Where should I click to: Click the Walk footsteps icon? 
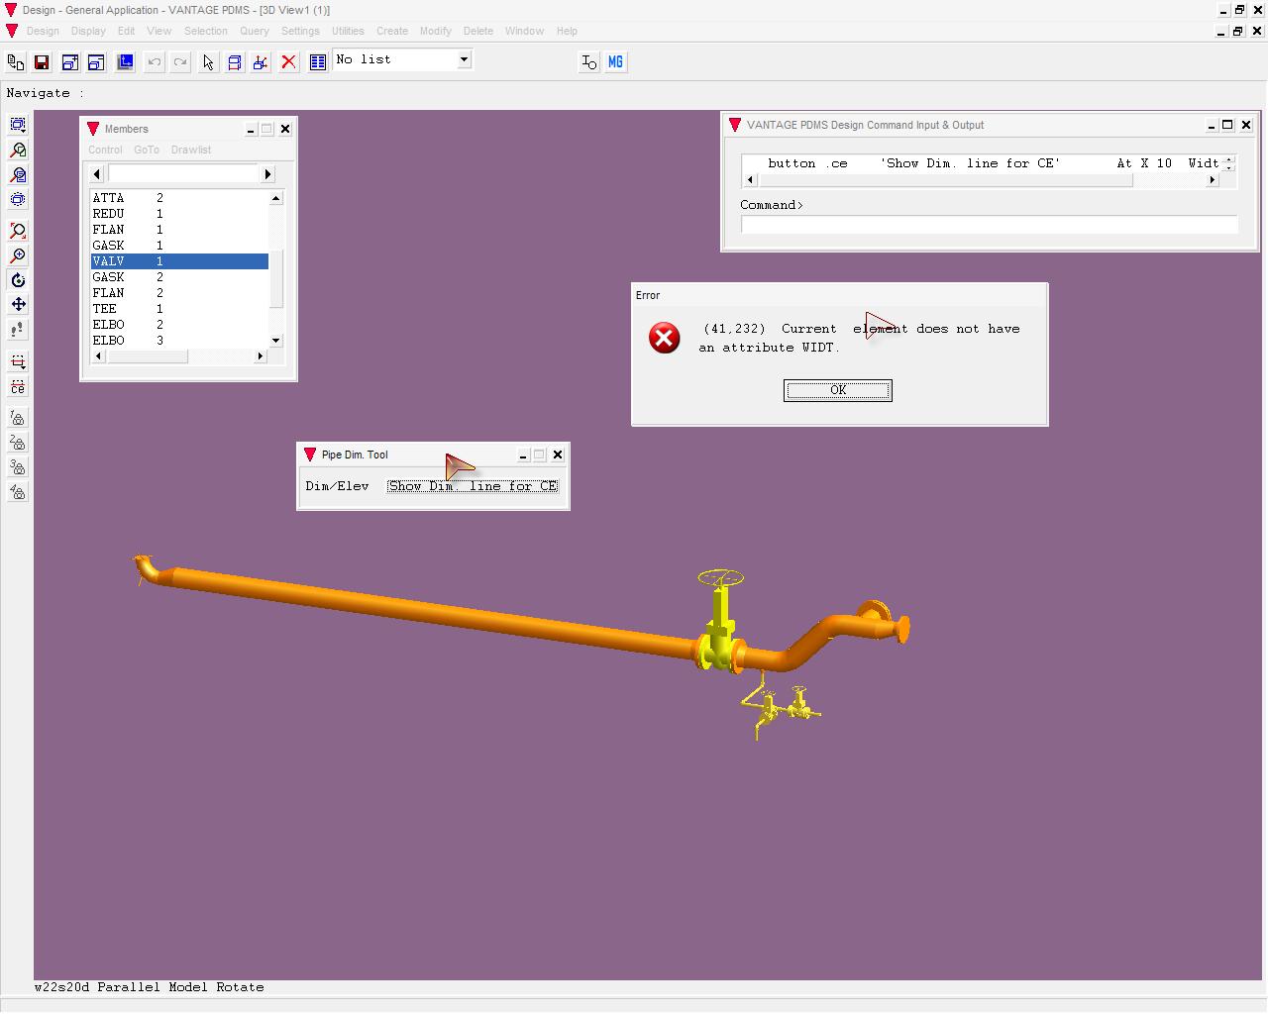click(18, 330)
